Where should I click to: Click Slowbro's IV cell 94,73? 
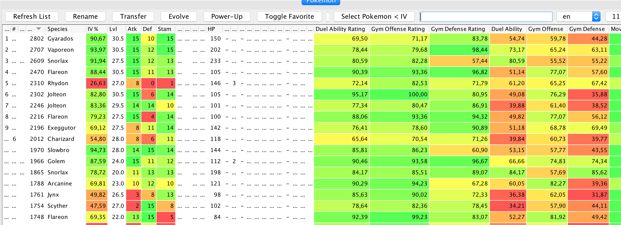97,150
